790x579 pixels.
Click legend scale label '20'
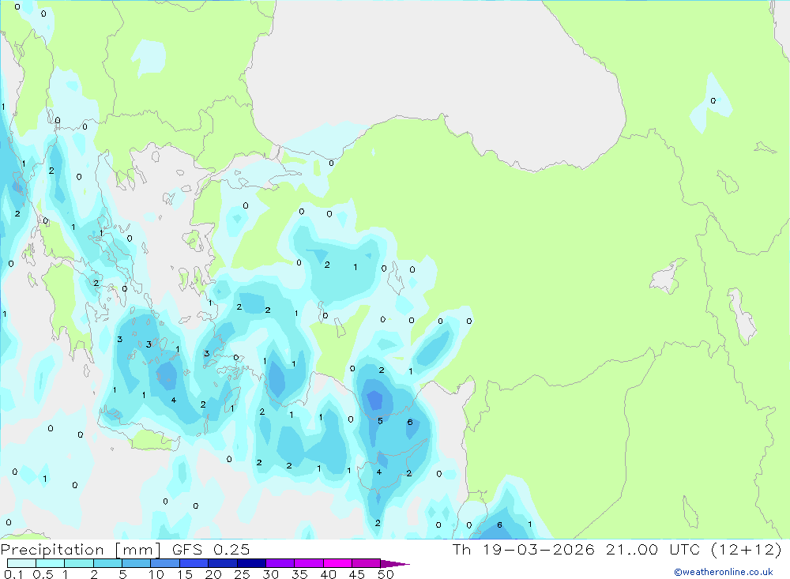tap(213, 574)
